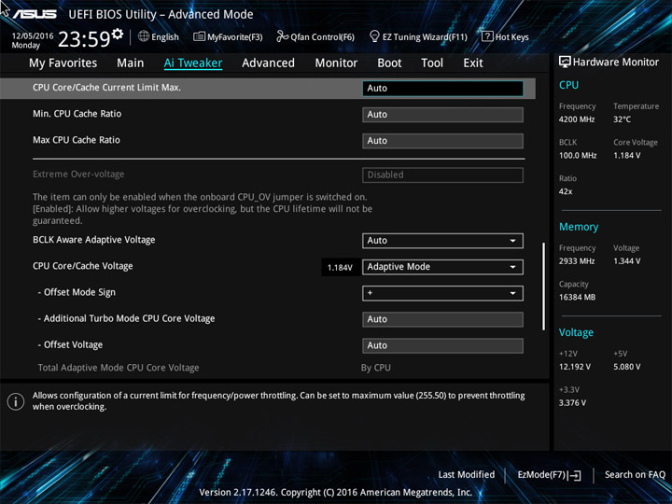672x504 pixels.
Task: Switch to EzMode(F7)
Action: [550, 475]
